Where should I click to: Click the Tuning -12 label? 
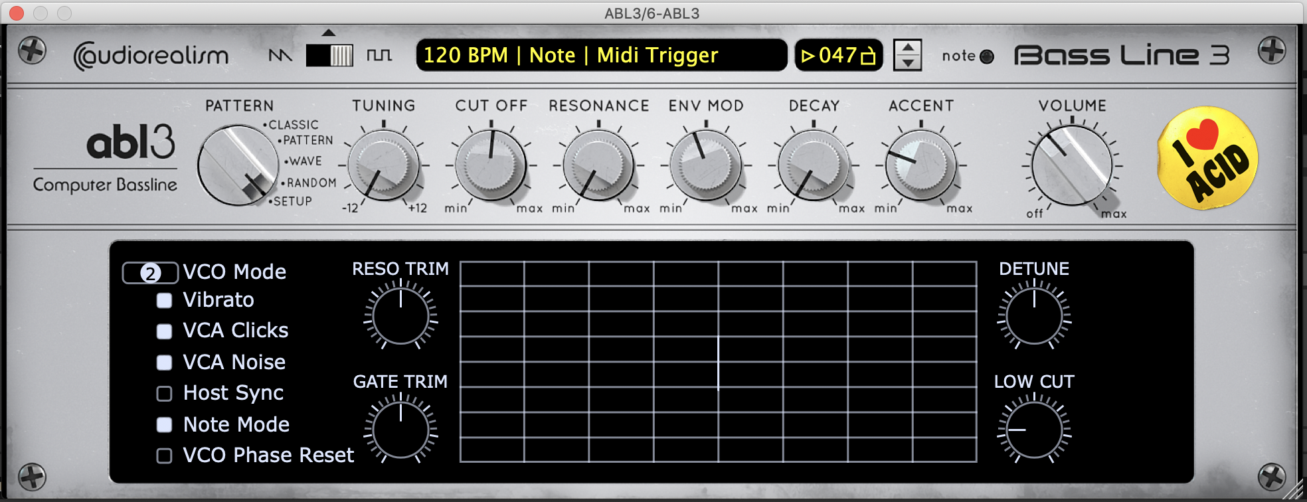(350, 208)
